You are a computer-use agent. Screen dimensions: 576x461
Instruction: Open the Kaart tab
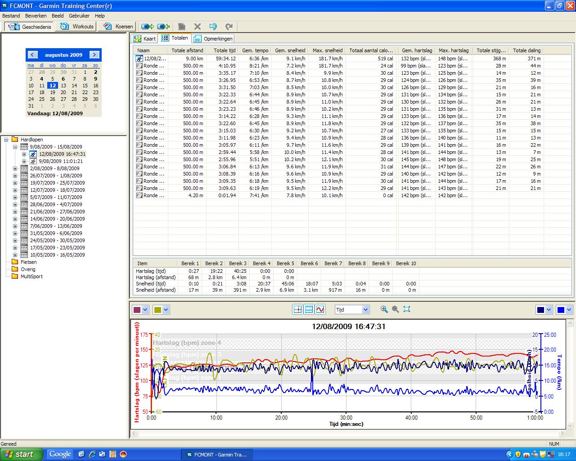tap(144, 39)
